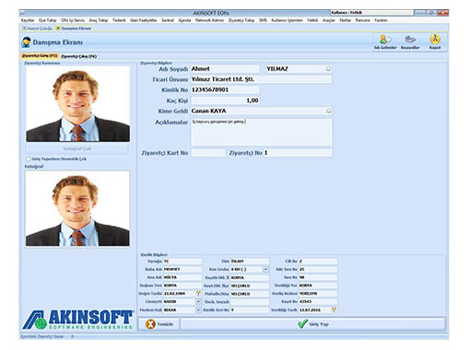
Task: Click the Danışma Ekranı header person icon
Action: point(26,42)
